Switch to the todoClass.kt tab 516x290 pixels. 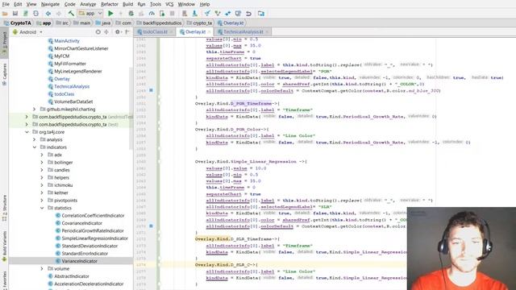(x=155, y=32)
